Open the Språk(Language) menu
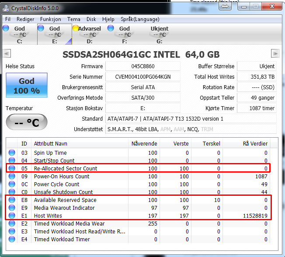285x257 pixels. pos(140,19)
